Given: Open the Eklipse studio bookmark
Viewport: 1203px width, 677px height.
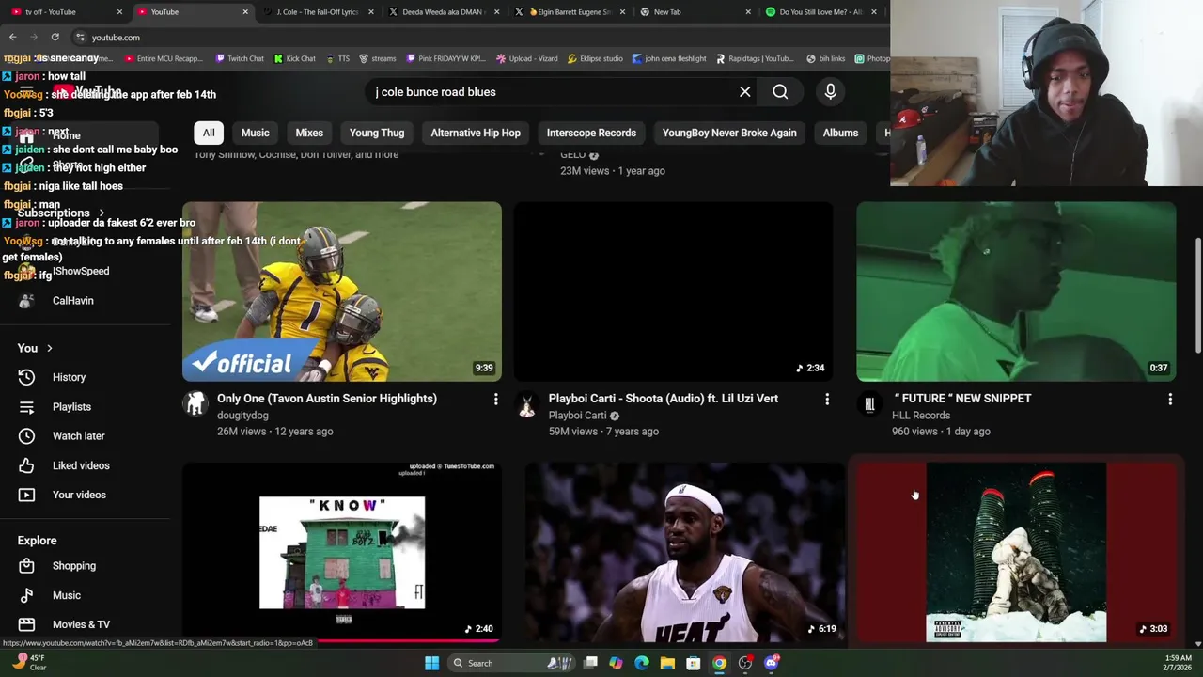Looking at the screenshot, I should [595, 58].
